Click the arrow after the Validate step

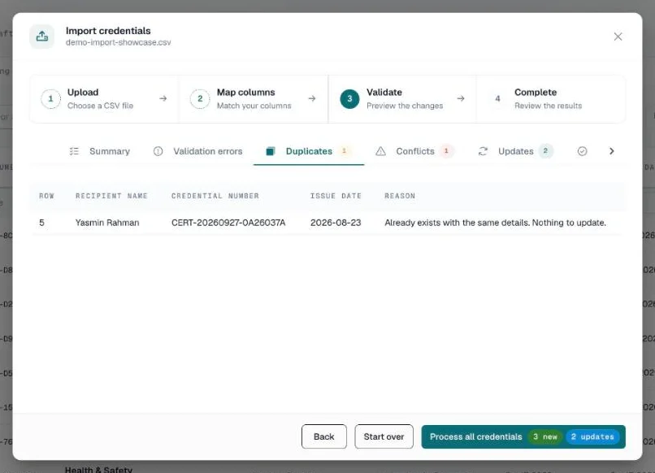pyautogui.click(x=460, y=98)
